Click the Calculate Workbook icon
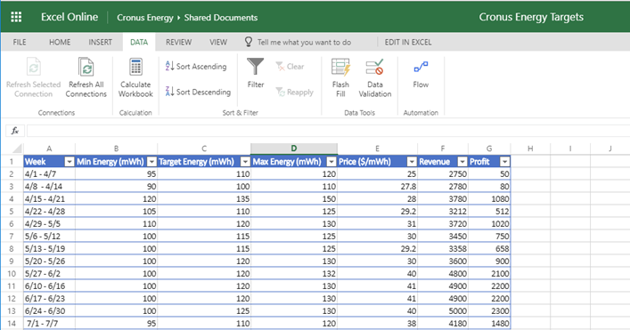The width and height of the screenshot is (630, 330). (x=135, y=67)
